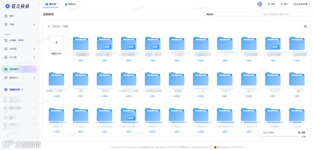
Task: Open the 帮助 help link
Action: 284,4
